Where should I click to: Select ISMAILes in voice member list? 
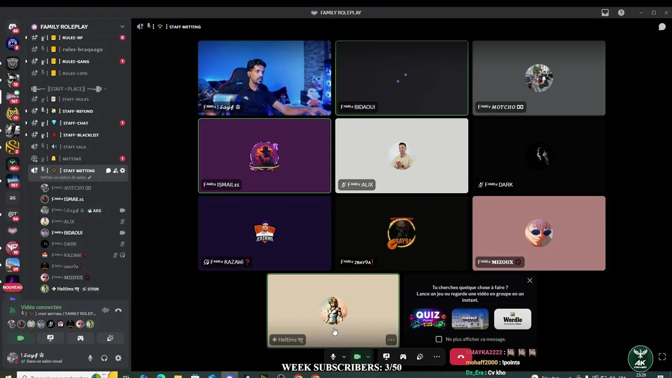point(83,199)
